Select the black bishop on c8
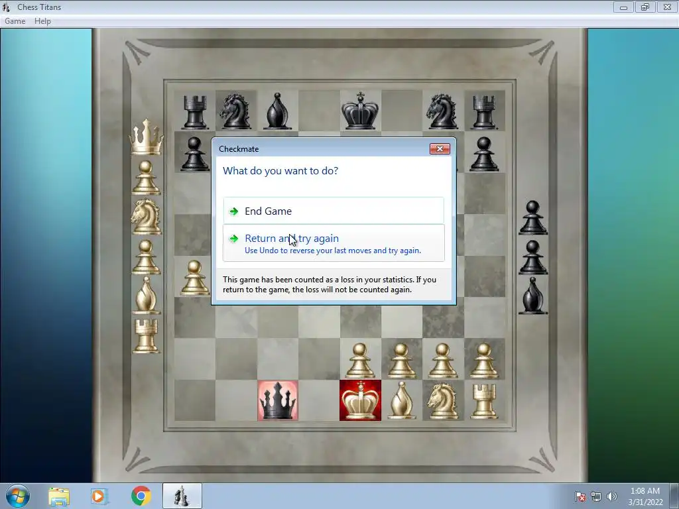 tap(277, 111)
